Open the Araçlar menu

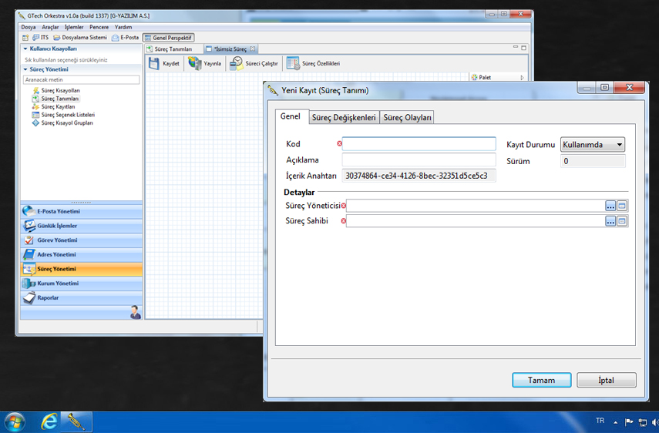coord(50,27)
